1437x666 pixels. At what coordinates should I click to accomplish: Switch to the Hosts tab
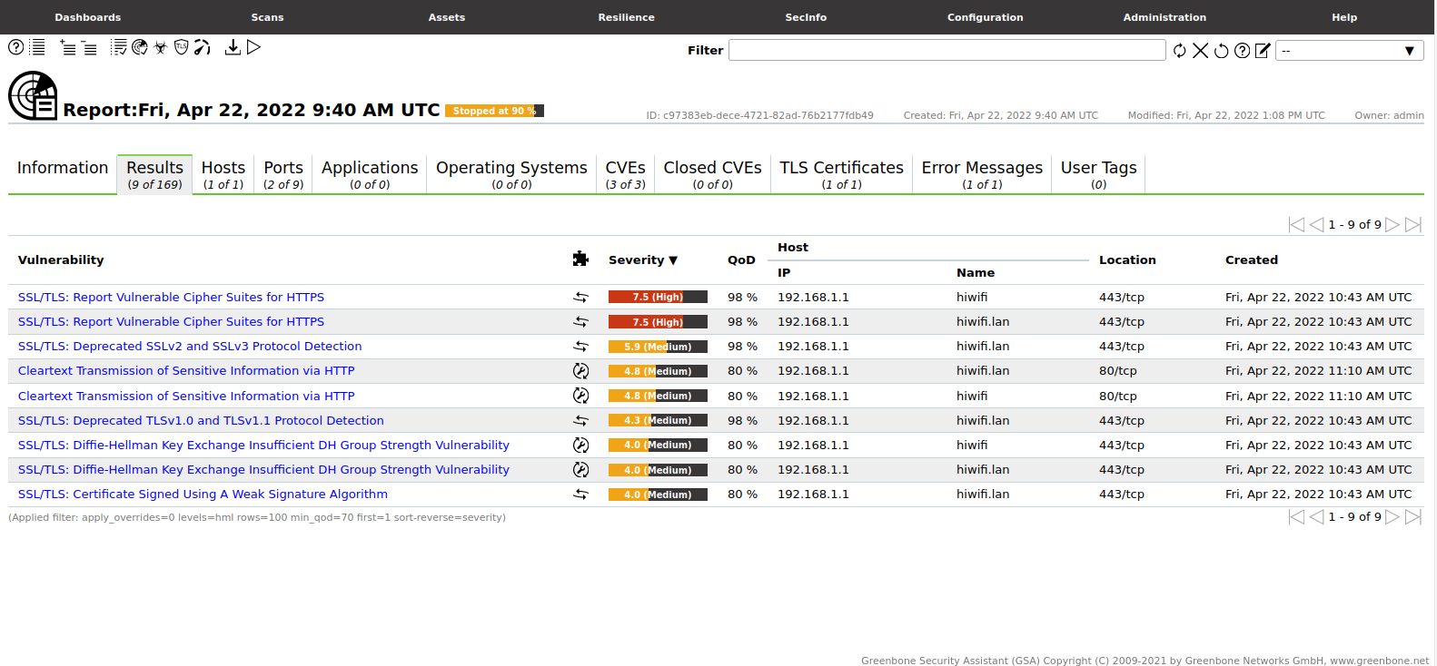(x=223, y=173)
